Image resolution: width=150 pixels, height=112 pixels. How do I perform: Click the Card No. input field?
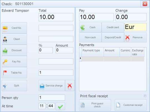[x=56, y=28]
